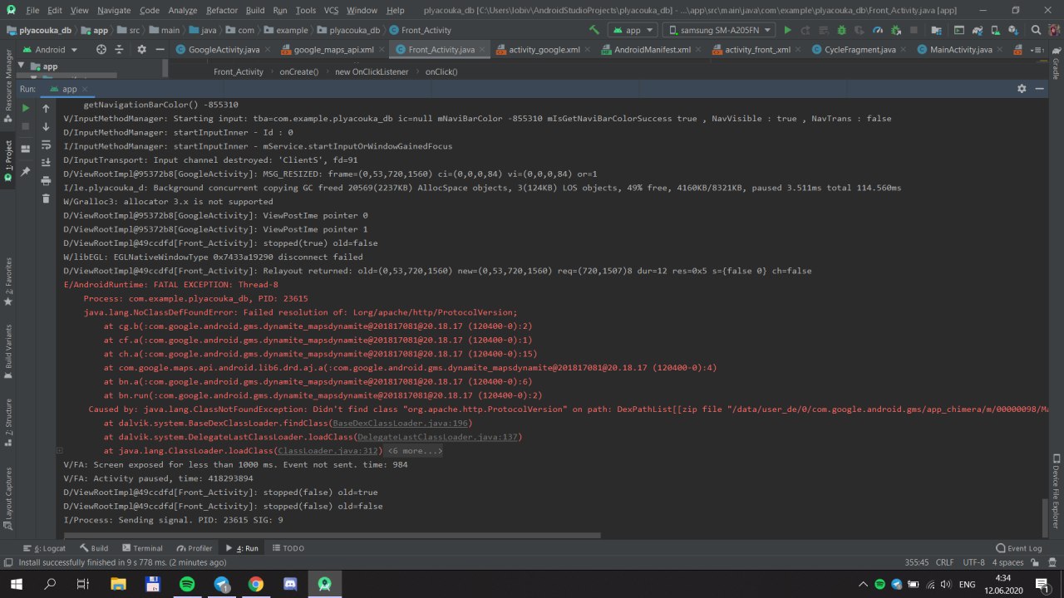Open the TODO tool window

[x=288, y=548]
